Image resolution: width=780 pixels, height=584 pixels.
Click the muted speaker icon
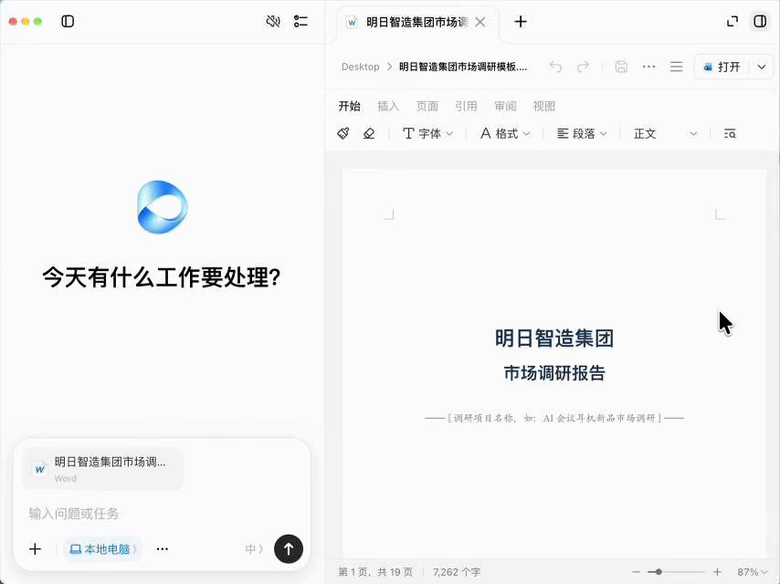coord(273,21)
